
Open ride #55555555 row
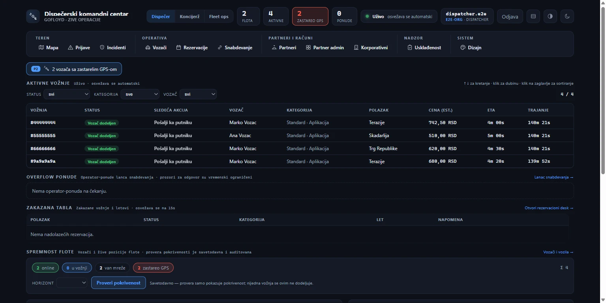[300, 136]
